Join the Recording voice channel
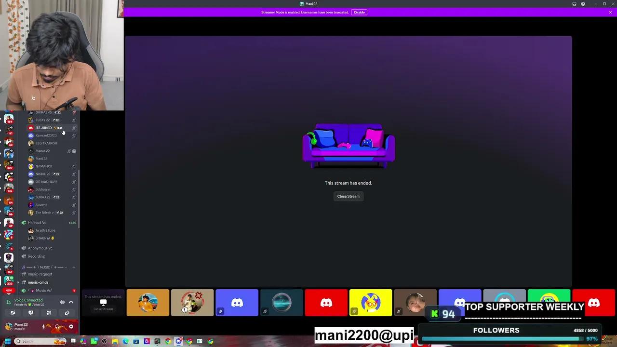The width and height of the screenshot is (617, 347). pos(48,256)
